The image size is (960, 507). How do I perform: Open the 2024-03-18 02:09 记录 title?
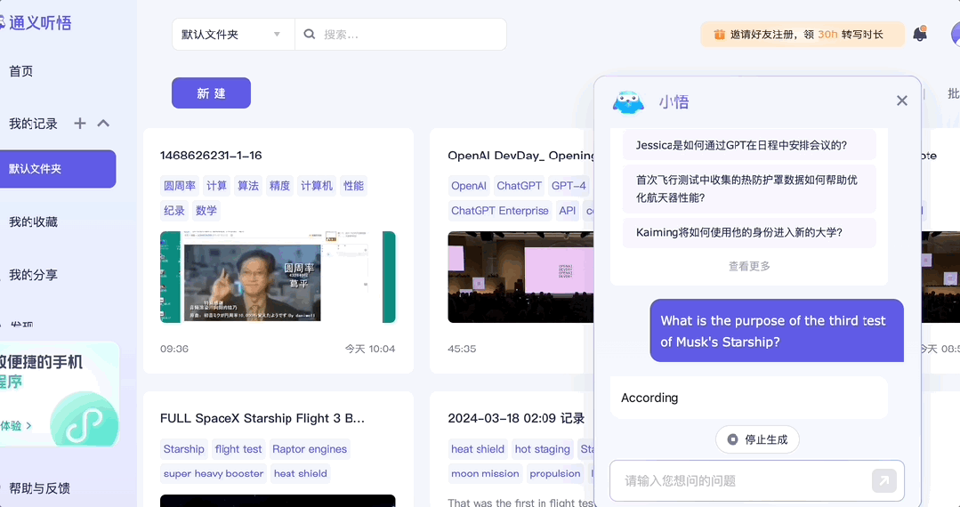(x=516, y=419)
